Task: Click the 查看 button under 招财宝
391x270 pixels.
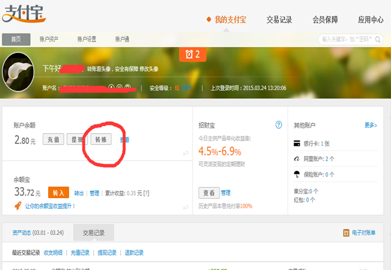Action: coord(209,193)
